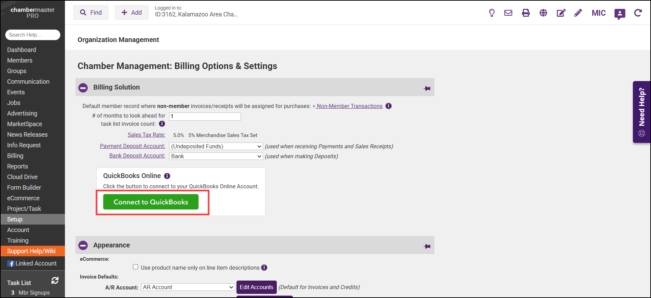Image resolution: width=651 pixels, height=298 pixels.
Task: Click the globe icon in header
Action: [x=543, y=13]
